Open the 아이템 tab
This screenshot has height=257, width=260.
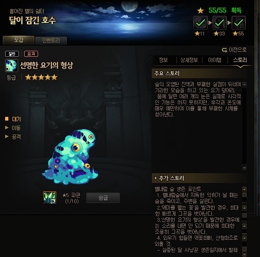click(214, 60)
